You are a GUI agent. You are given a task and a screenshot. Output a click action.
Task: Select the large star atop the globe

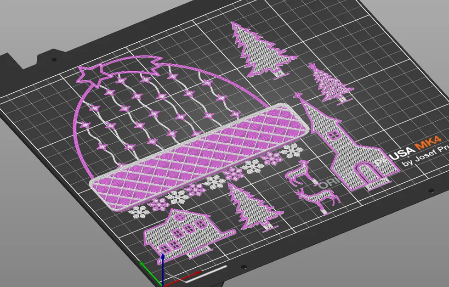94,74
